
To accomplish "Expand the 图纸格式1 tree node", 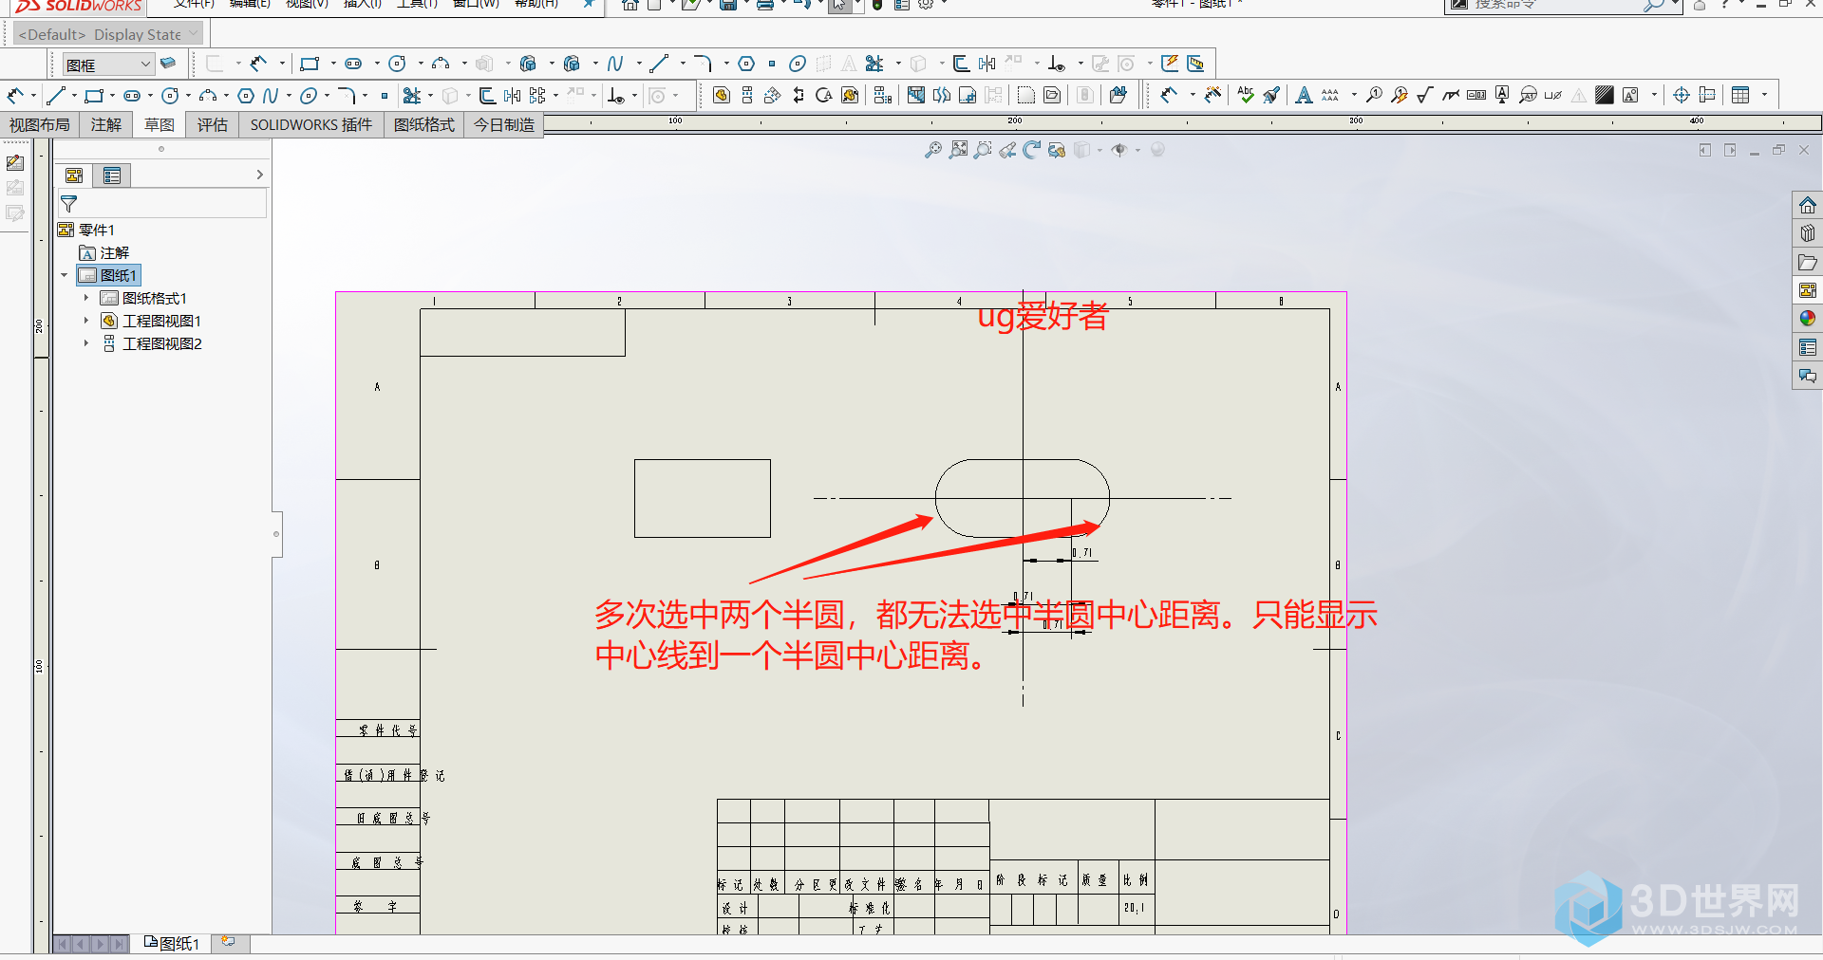I will pyautogui.click(x=86, y=298).
